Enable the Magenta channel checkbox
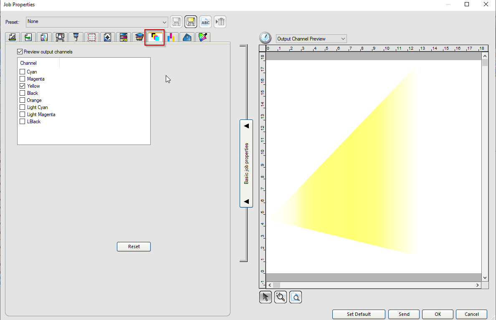Viewport: 496px width, 320px height. [23, 79]
